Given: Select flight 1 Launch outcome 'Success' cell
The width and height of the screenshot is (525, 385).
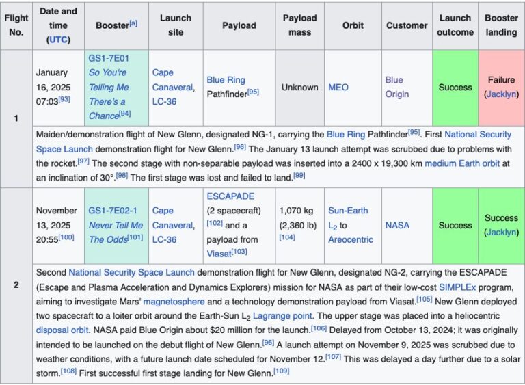Looking at the screenshot, I should pos(455,88).
